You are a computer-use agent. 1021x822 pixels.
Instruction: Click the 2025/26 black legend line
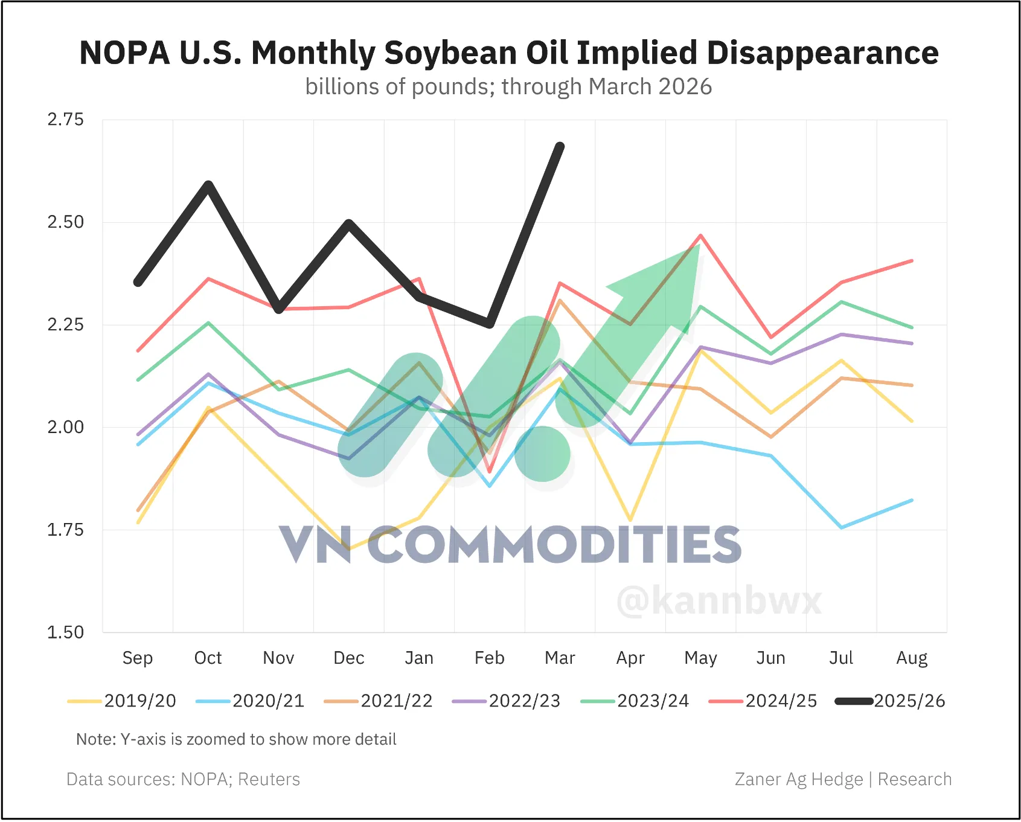(854, 701)
